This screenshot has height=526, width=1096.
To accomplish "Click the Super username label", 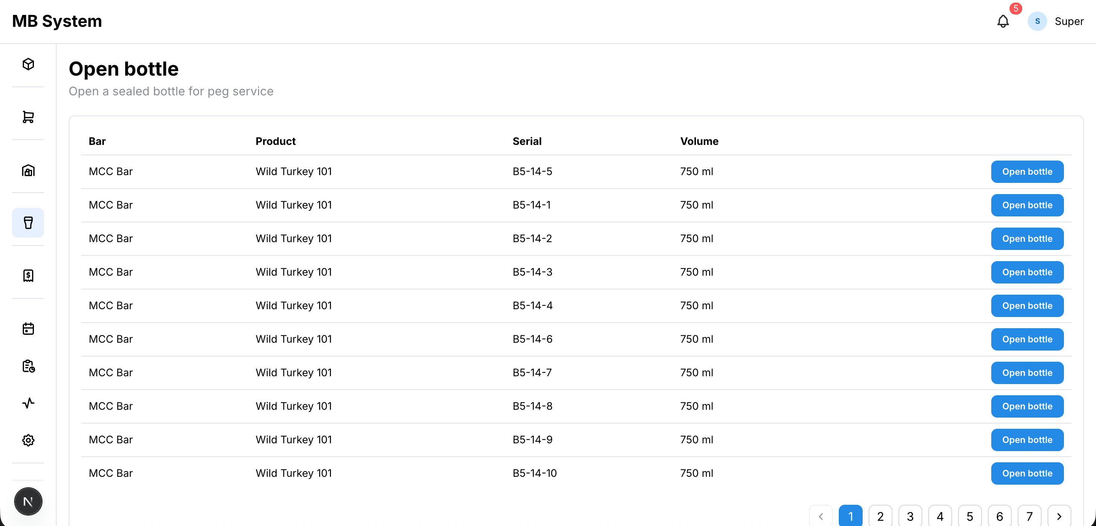I will tap(1069, 21).
